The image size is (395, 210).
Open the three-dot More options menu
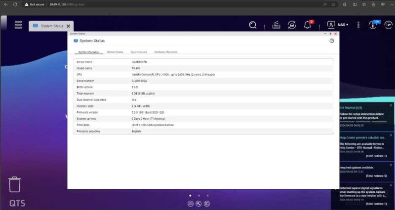click(x=358, y=25)
